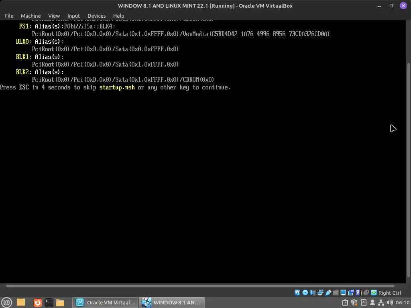411x308 pixels.
Task: Click the recording indicator icon
Action: (351, 292)
